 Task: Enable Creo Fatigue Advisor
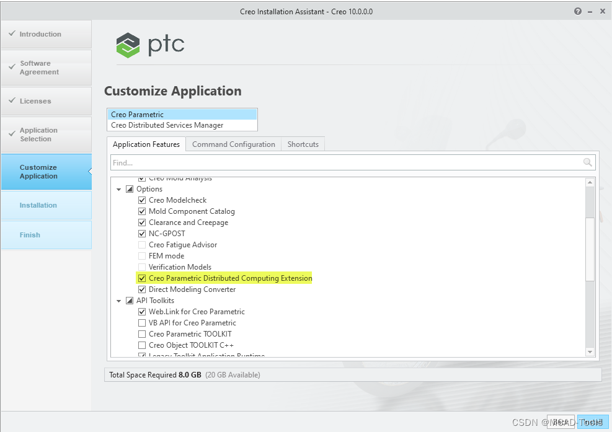click(x=142, y=245)
